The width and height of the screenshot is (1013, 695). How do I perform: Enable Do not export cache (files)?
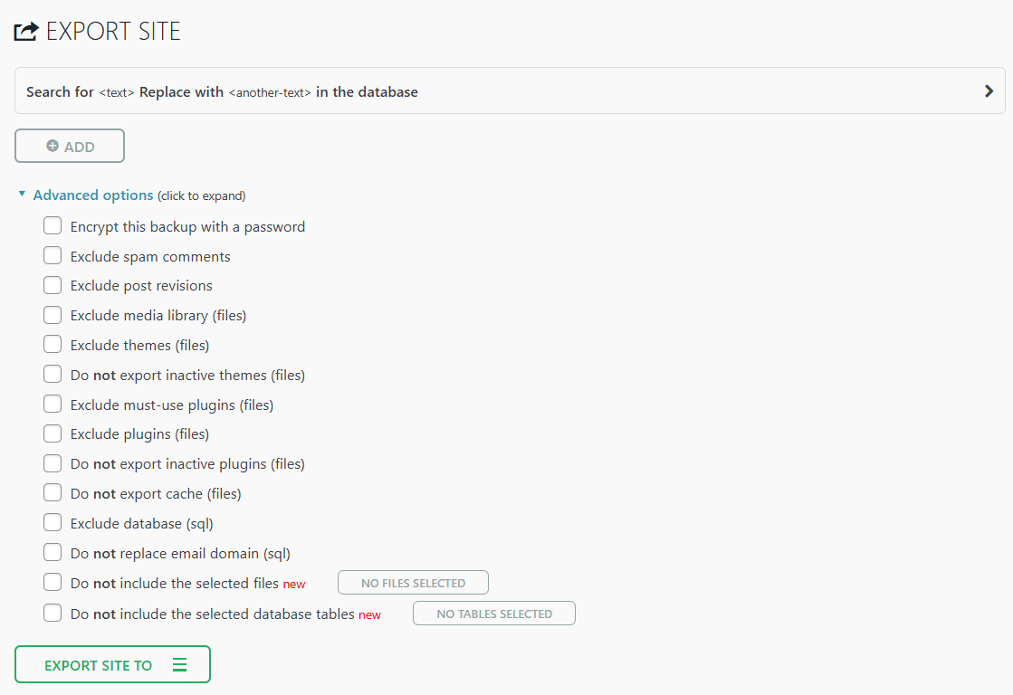point(53,493)
